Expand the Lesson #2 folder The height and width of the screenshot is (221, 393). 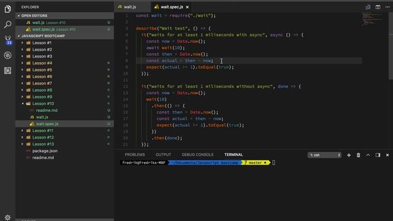coord(64,50)
